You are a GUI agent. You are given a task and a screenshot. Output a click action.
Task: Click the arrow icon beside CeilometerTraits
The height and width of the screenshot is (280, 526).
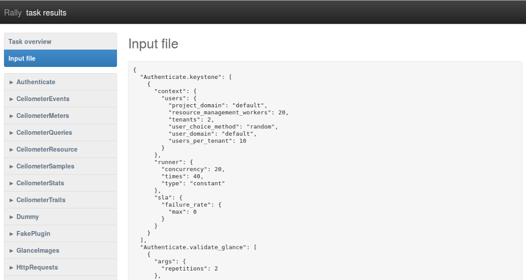12,201
